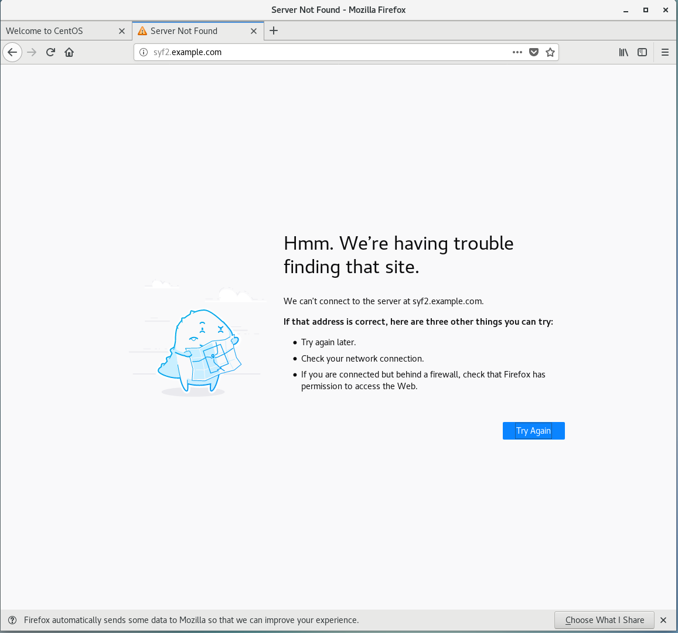Bookmark this page with the star
The height and width of the screenshot is (633, 678).
click(550, 52)
